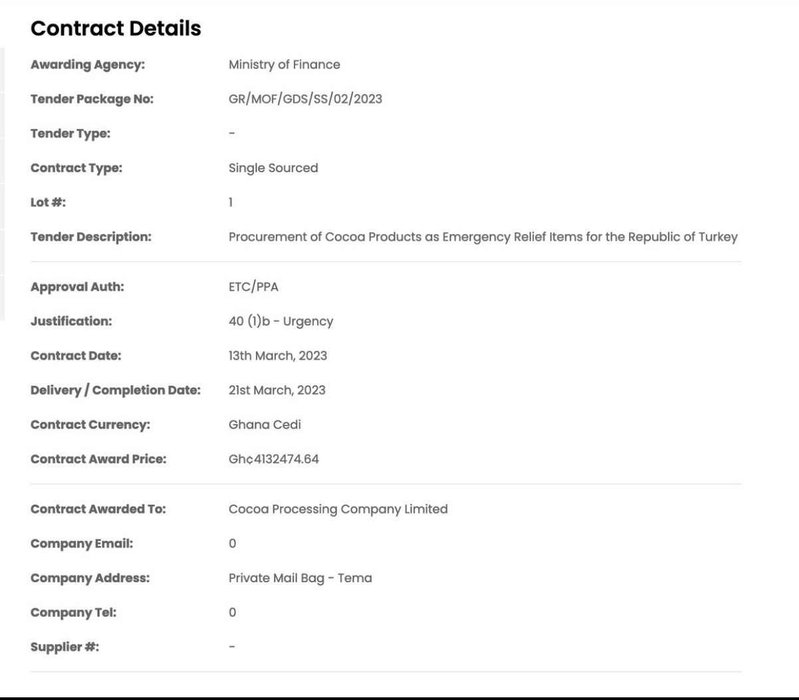
Task: Click the Delivery / Completion Date label
Action: (x=116, y=390)
